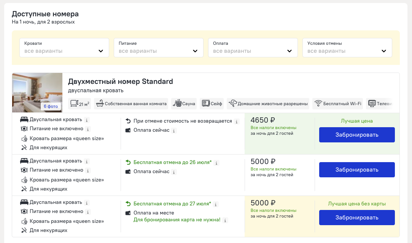Click the Сейф safe icon
This screenshot has height=243, width=412.
click(x=206, y=103)
